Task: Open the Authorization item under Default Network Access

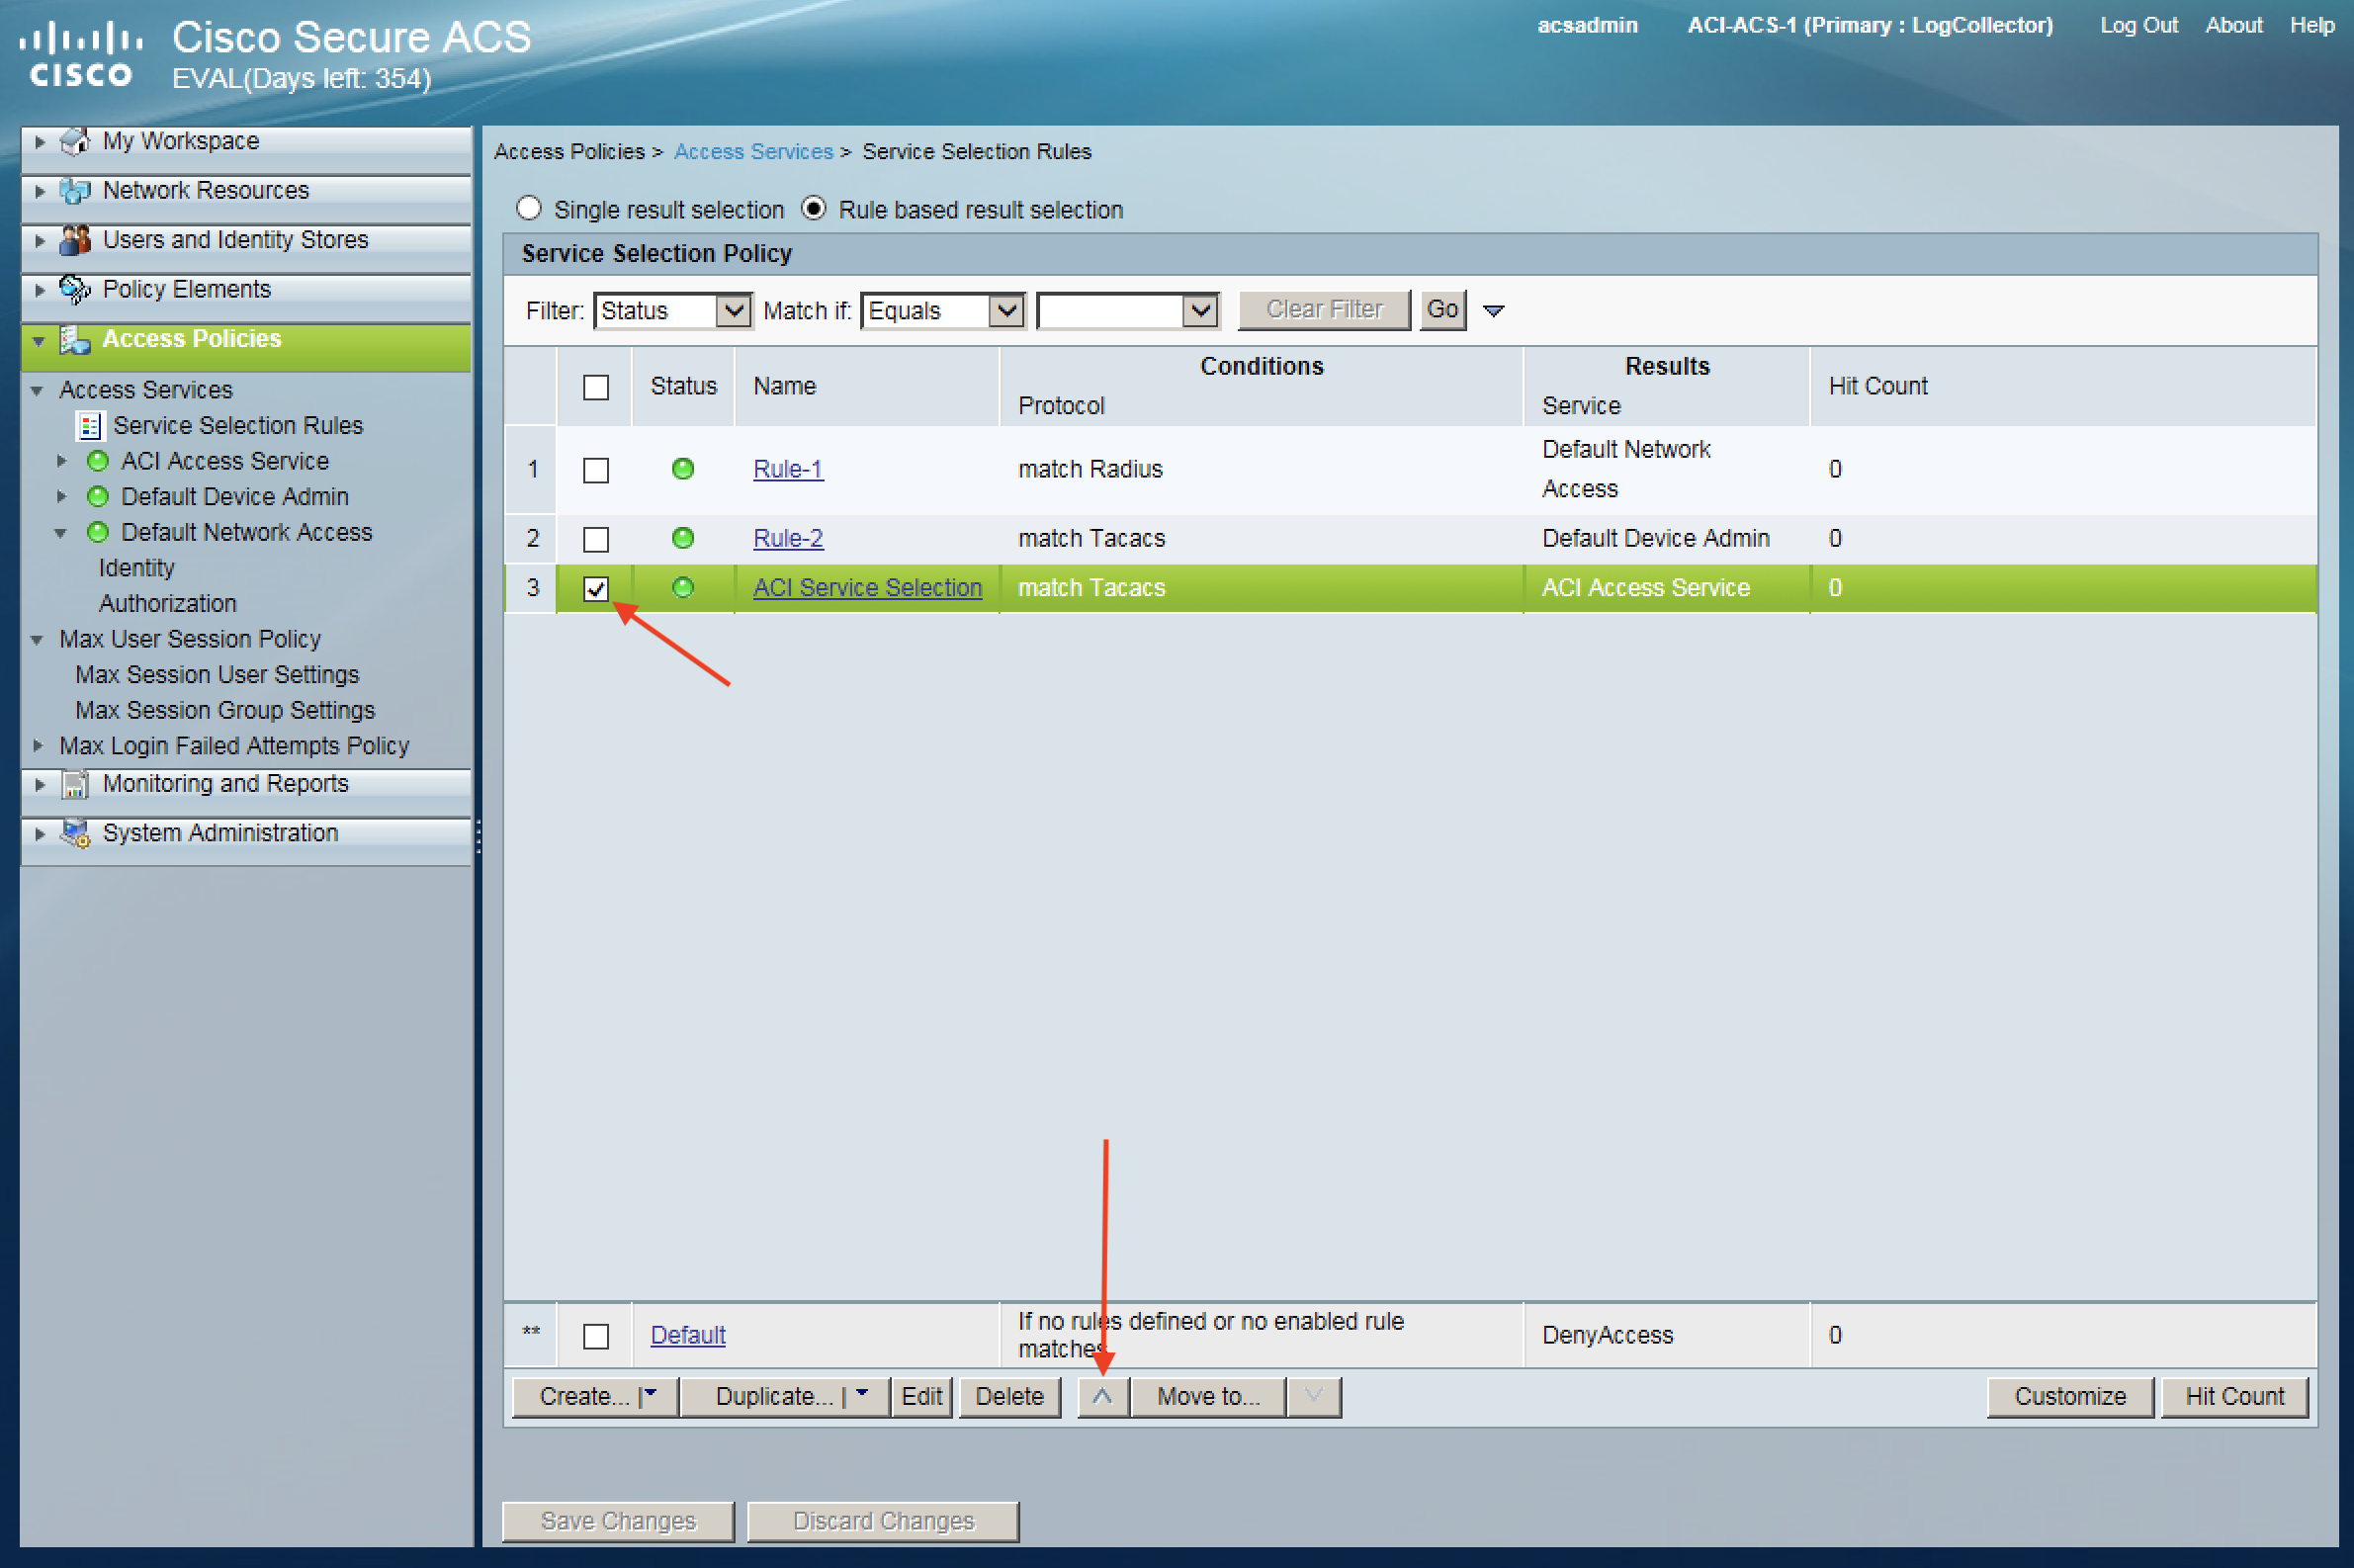Action: pos(167,604)
